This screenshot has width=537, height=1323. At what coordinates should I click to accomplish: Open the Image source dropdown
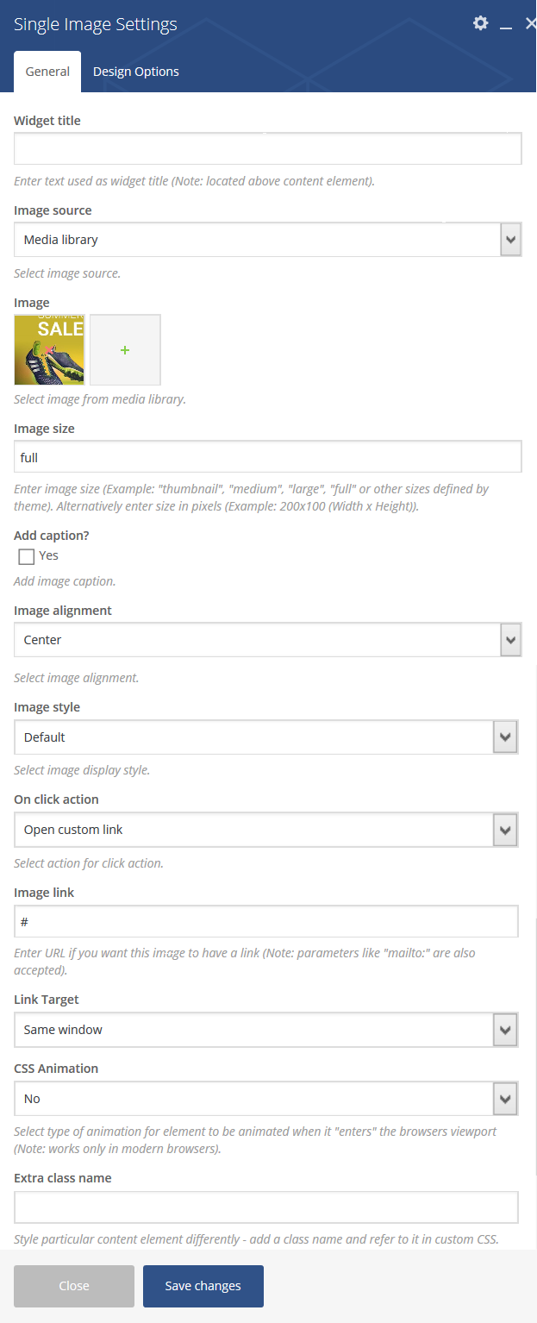pyautogui.click(x=267, y=240)
